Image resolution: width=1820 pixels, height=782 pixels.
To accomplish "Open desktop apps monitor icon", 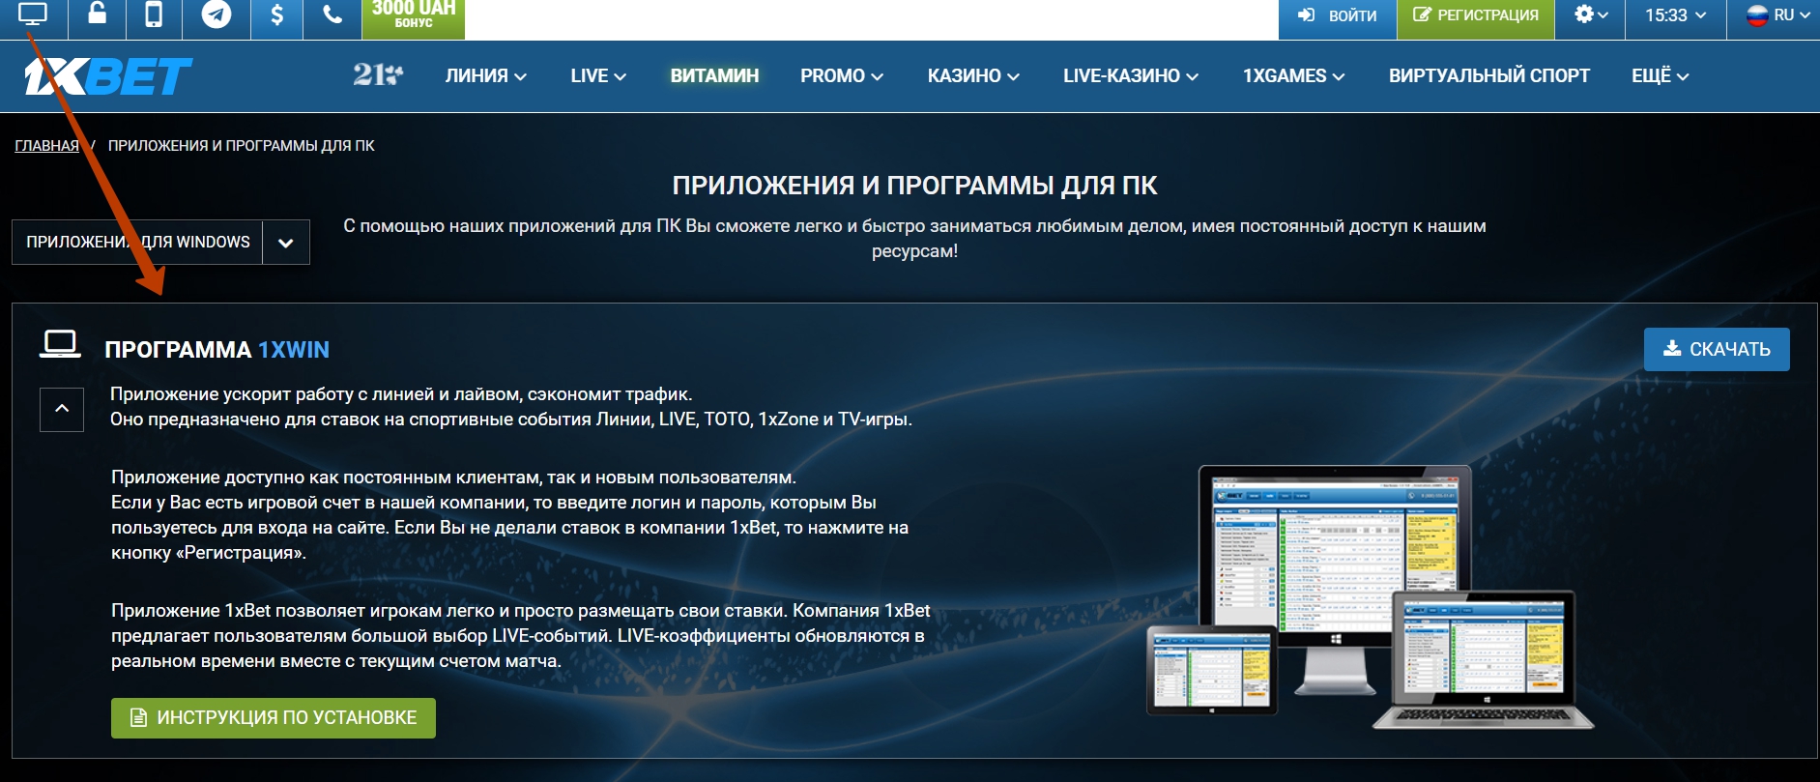I will [x=33, y=15].
